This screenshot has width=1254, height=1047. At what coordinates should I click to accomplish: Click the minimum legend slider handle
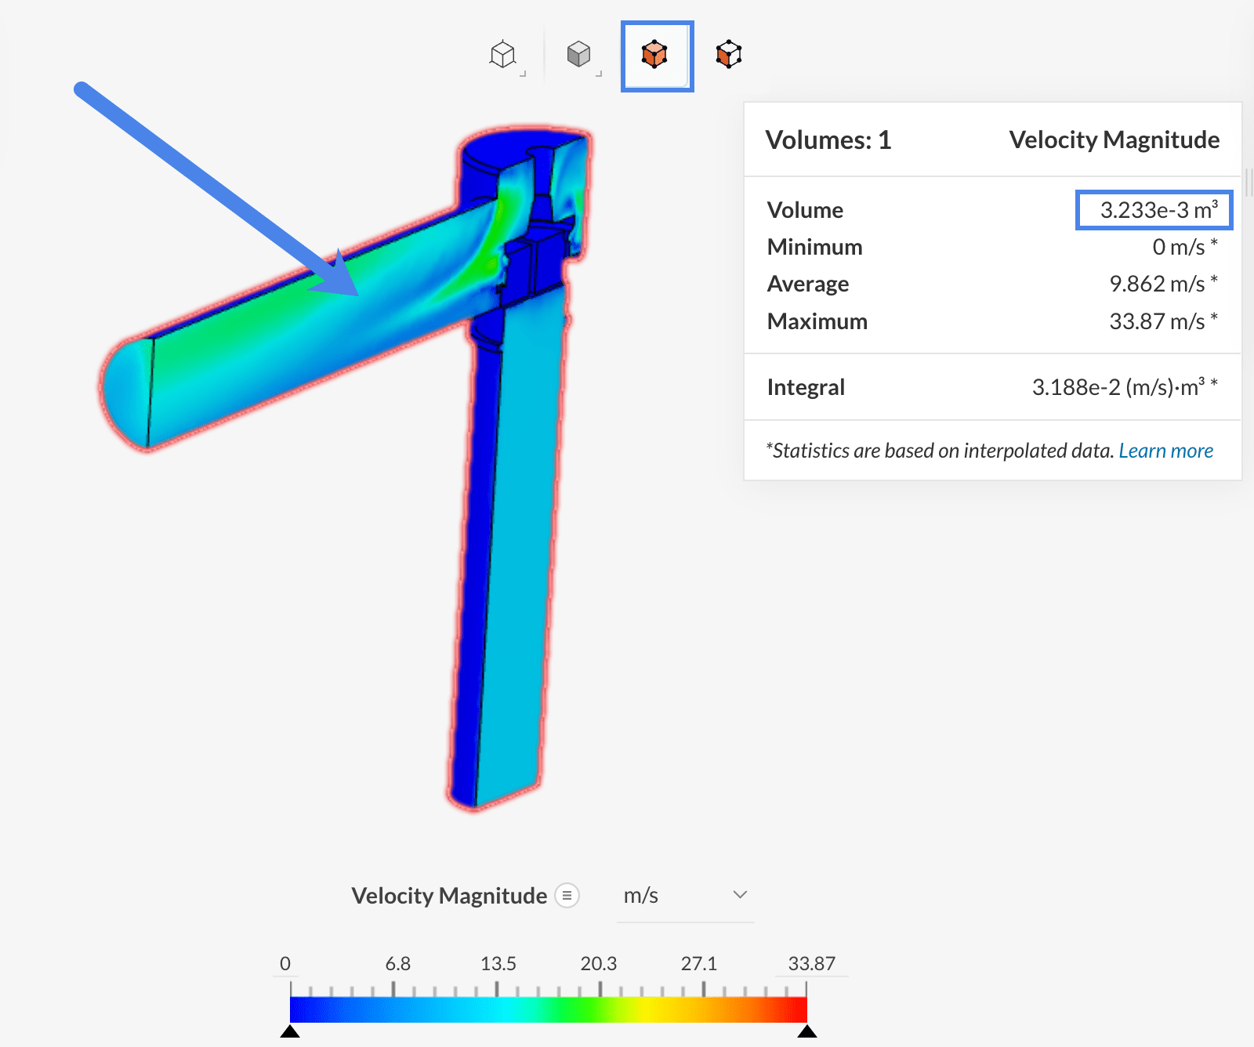tap(290, 1031)
